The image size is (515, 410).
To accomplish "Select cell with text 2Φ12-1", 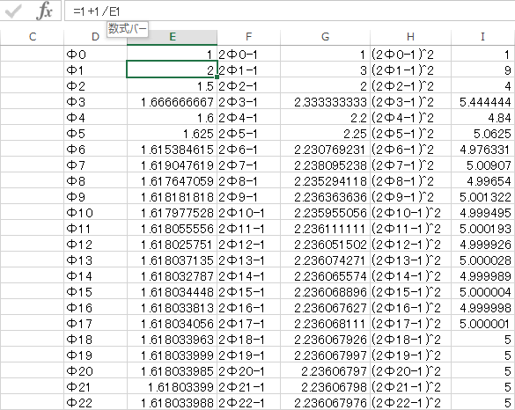I will [248, 245].
